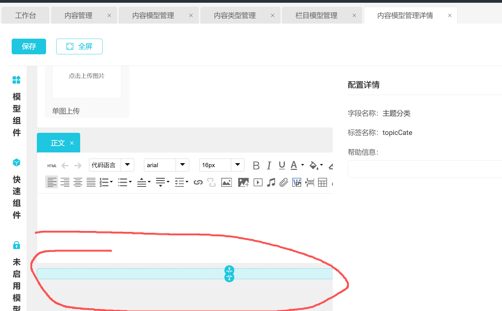Toggle underline formatting
This screenshot has height=311, width=502.
point(282,166)
